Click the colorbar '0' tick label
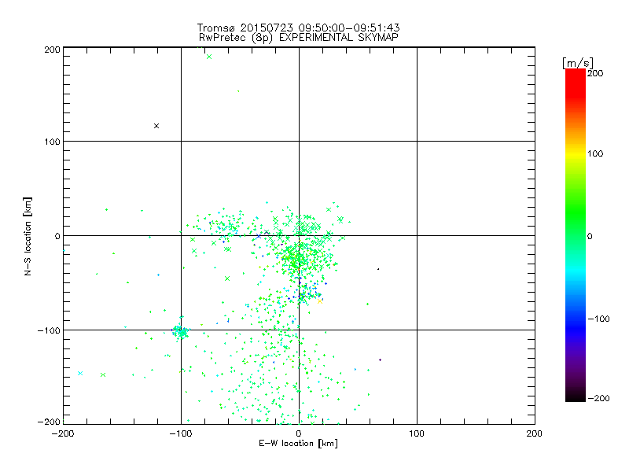Image resolution: width=629 pixels, height=472 pixels. [590, 237]
